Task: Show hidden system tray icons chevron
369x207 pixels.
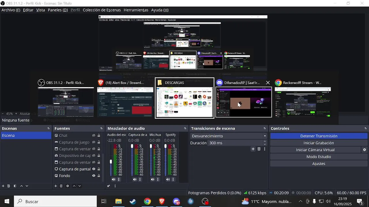Action: 300,202
